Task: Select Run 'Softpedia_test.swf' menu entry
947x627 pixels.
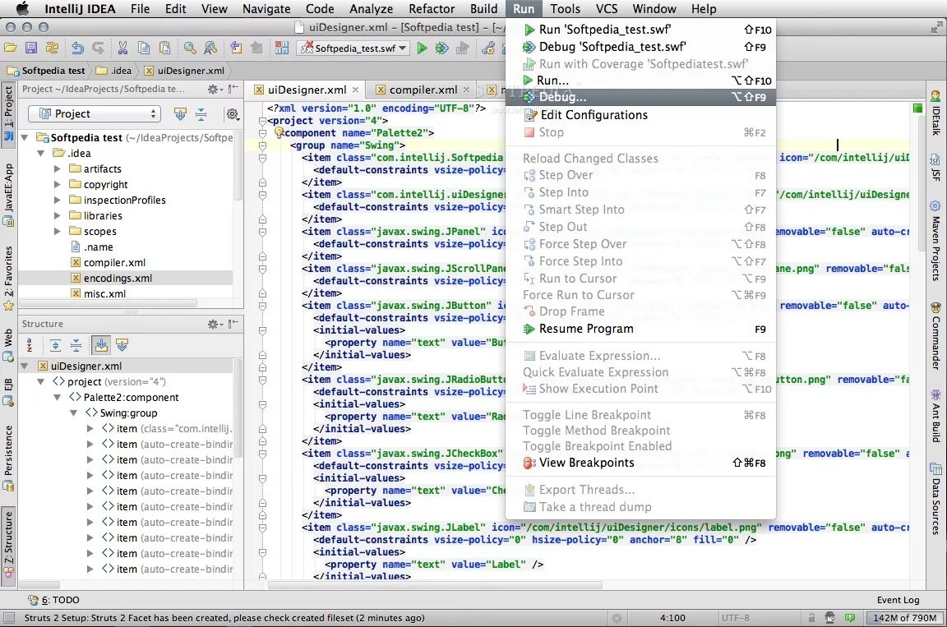Action: tap(640, 29)
